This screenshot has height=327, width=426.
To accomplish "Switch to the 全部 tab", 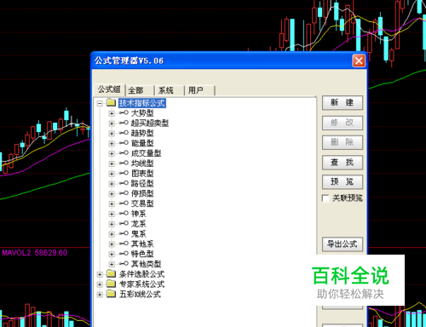I will tap(139, 90).
